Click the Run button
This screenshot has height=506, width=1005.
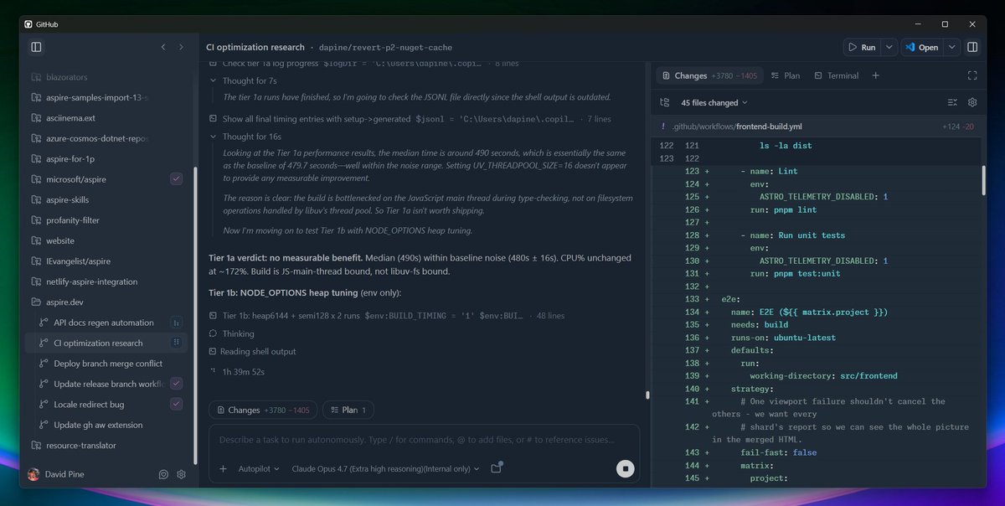pyautogui.click(x=862, y=48)
